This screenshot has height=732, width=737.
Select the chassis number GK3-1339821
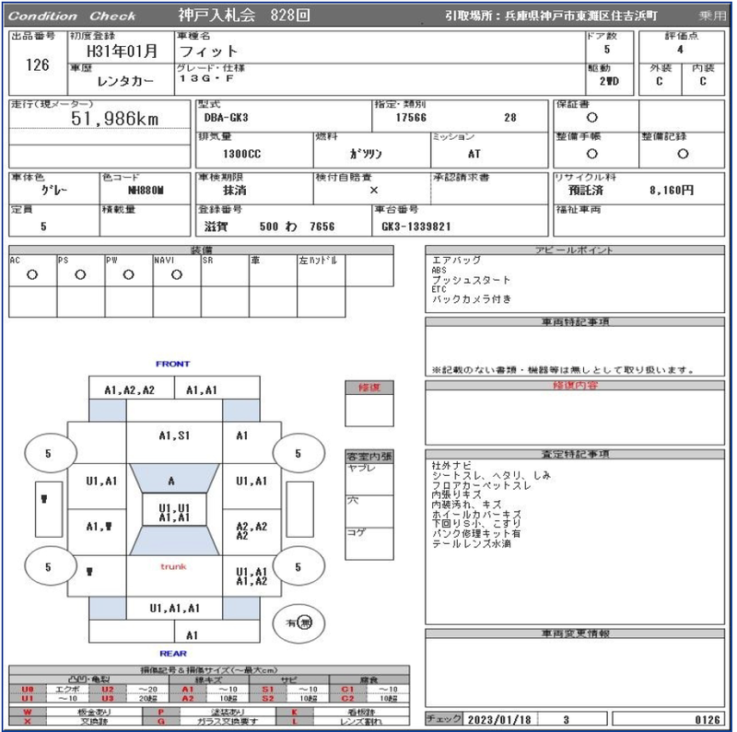[416, 227]
